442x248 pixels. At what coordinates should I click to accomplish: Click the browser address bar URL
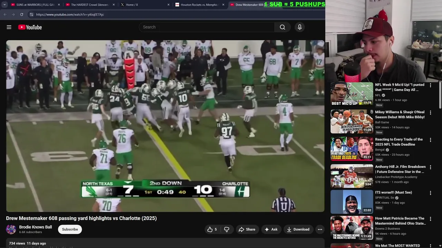(x=70, y=14)
